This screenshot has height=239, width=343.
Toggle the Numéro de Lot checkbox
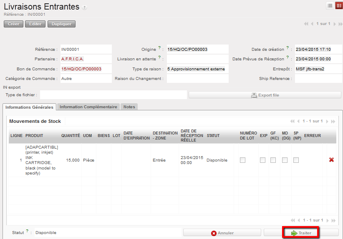[x=242, y=160]
